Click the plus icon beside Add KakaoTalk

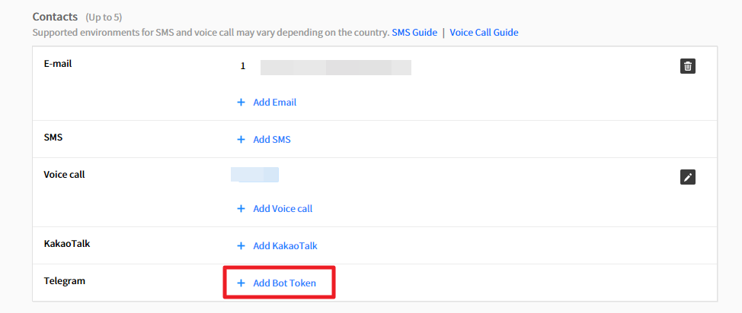tap(241, 246)
